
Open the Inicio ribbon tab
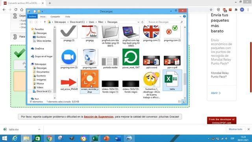tap(43, 17)
